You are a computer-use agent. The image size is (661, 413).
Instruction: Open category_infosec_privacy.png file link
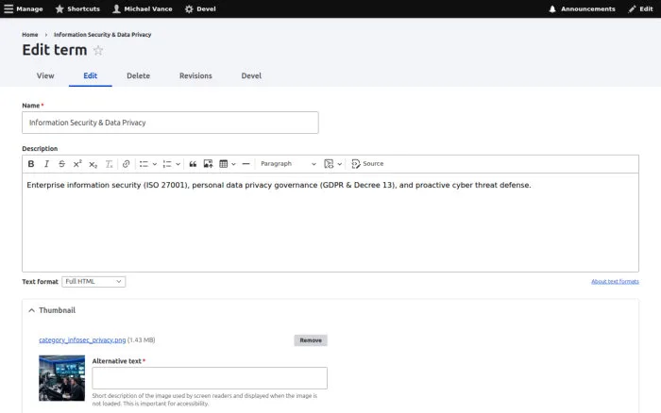click(x=82, y=339)
